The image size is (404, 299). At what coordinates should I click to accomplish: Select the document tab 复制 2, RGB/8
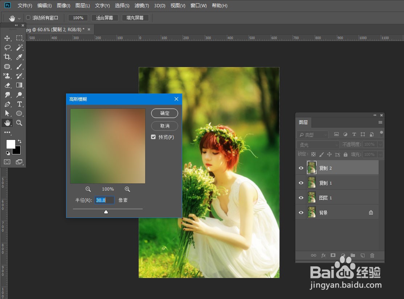[56, 30]
